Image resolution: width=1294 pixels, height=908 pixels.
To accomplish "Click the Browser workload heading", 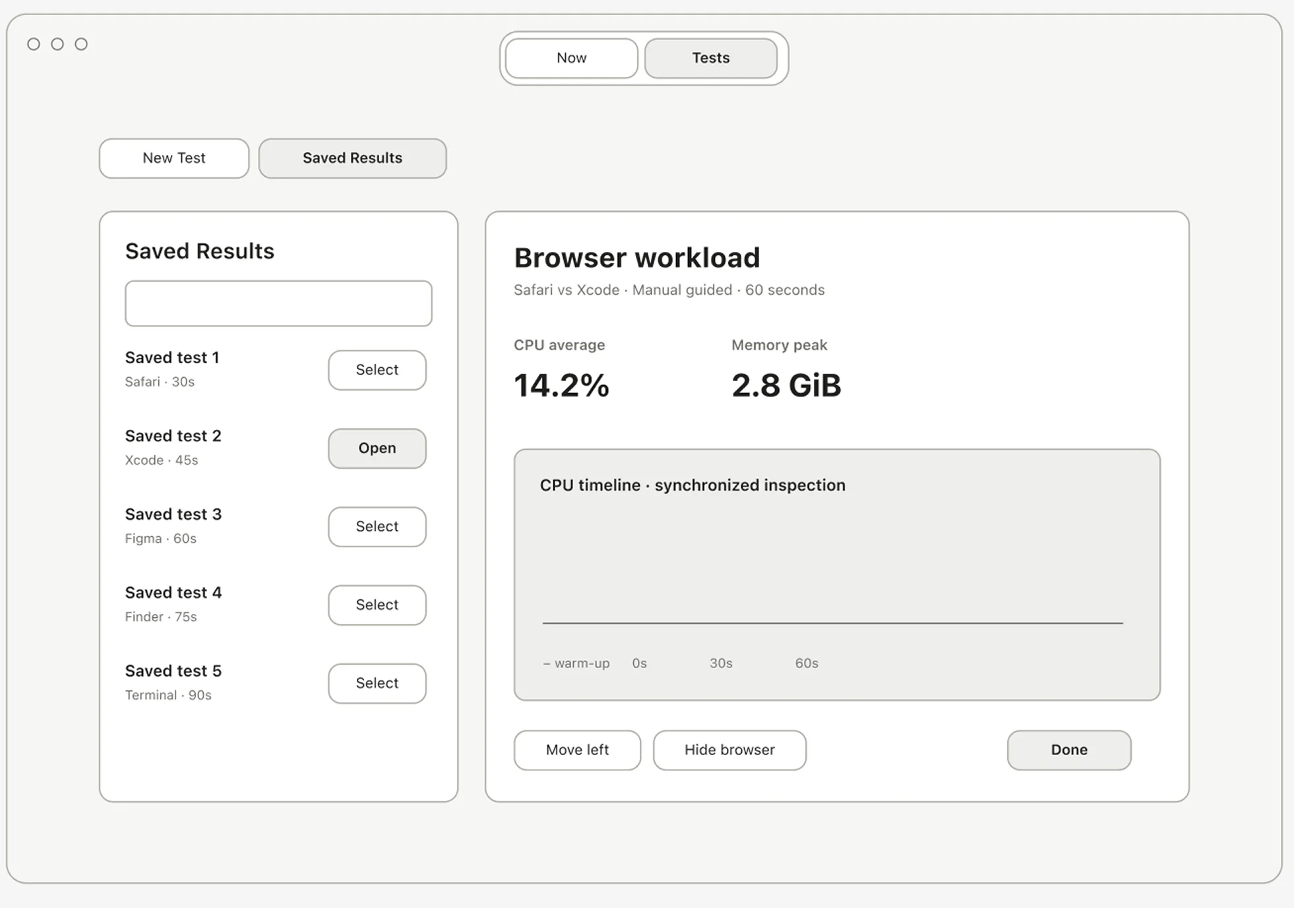I will [636, 258].
